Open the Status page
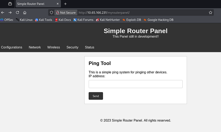 coord(89,47)
